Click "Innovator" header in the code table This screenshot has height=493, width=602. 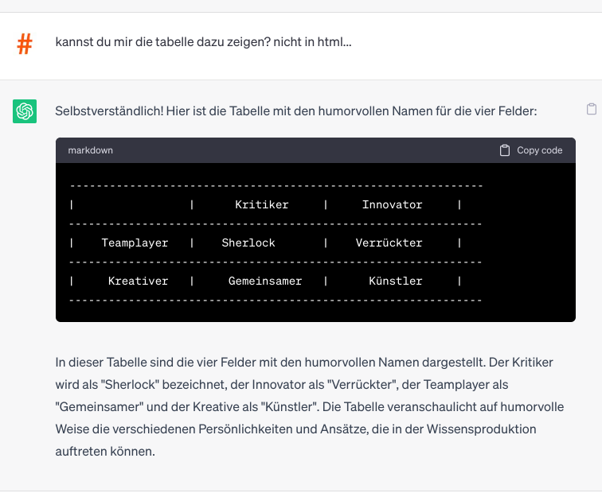pos(392,204)
